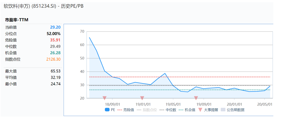Screen dimensions: 283x119
Task: Click the 当前值 value 29.20
Action: coord(55,27)
